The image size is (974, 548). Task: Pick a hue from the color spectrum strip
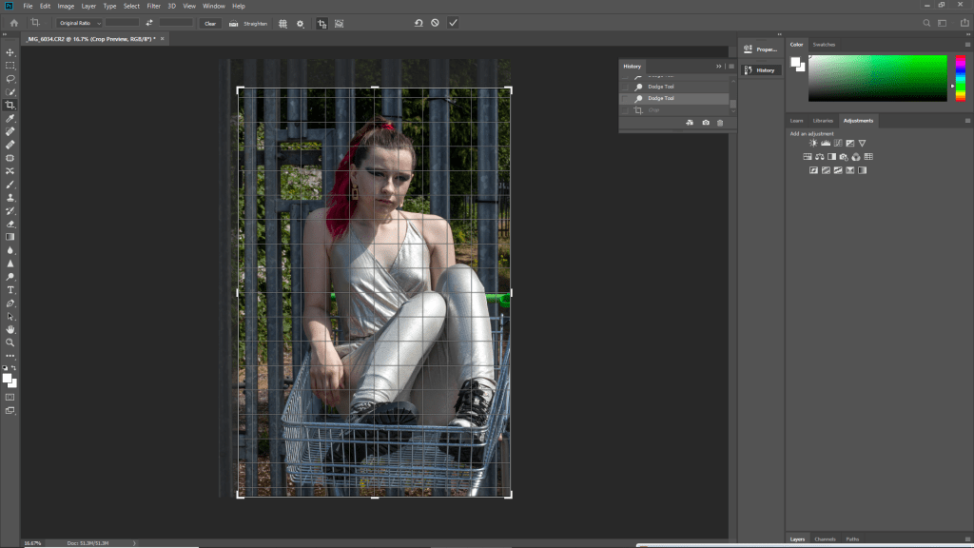click(x=961, y=78)
